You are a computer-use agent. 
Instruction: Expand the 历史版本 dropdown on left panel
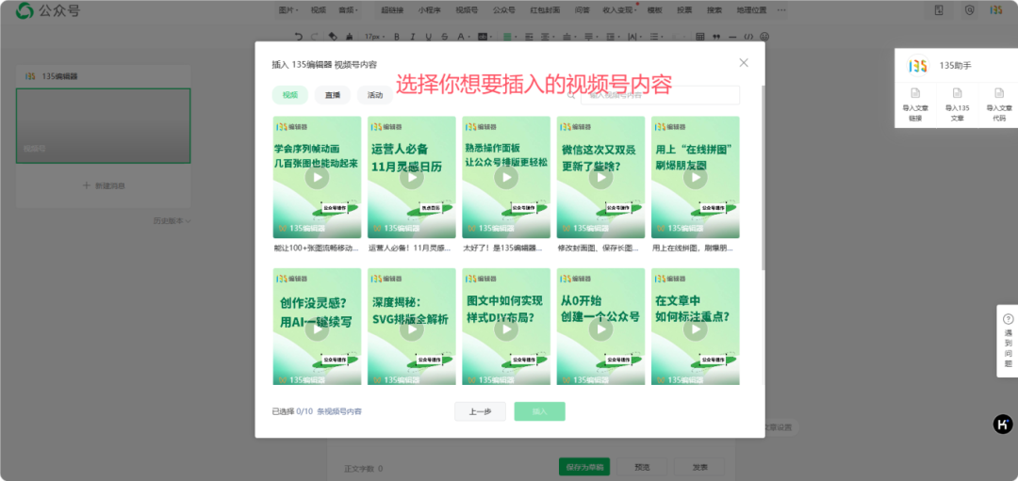(172, 221)
